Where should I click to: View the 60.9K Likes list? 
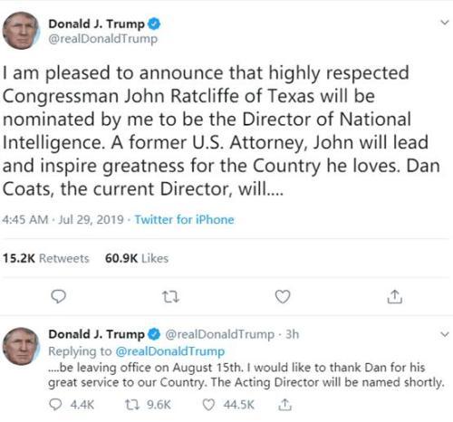pyautogui.click(x=137, y=258)
